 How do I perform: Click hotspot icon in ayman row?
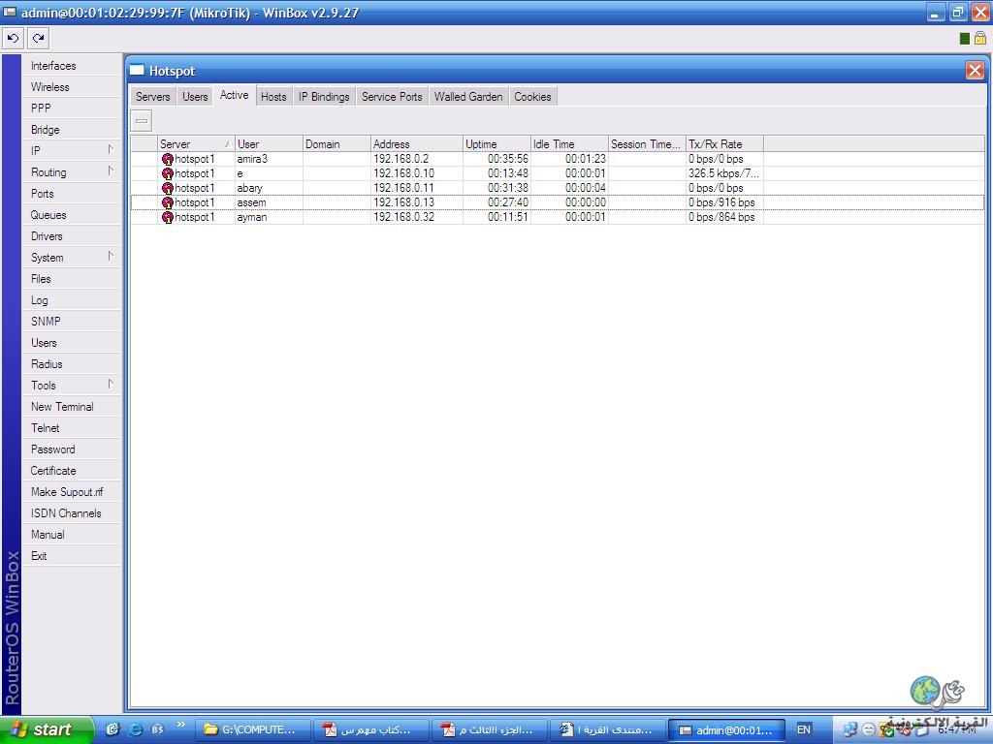[x=167, y=217]
